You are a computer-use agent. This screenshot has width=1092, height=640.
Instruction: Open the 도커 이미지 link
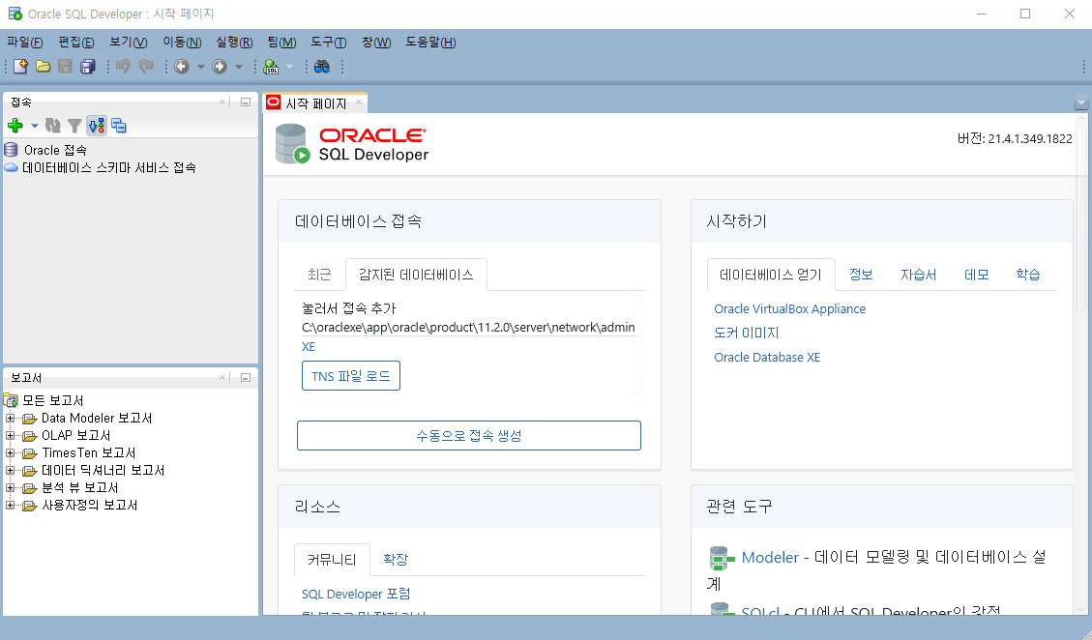click(x=746, y=333)
